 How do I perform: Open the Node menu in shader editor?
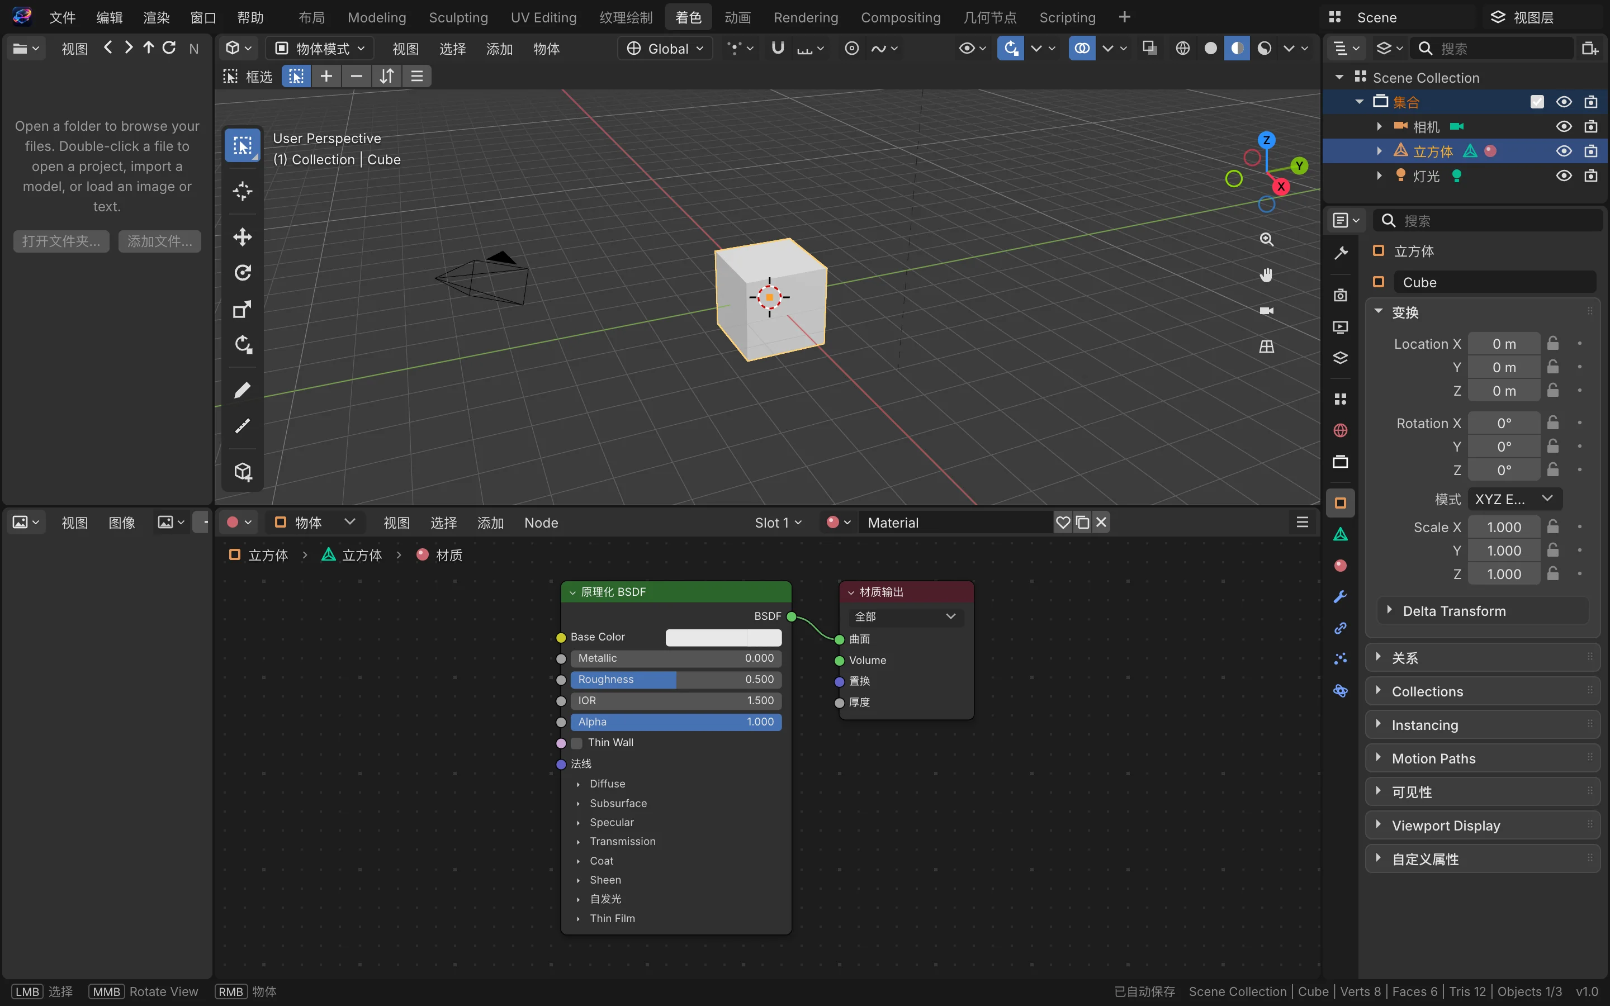coord(541,523)
